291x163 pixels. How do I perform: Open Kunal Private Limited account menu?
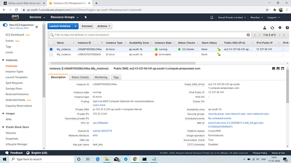(x=232, y=17)
